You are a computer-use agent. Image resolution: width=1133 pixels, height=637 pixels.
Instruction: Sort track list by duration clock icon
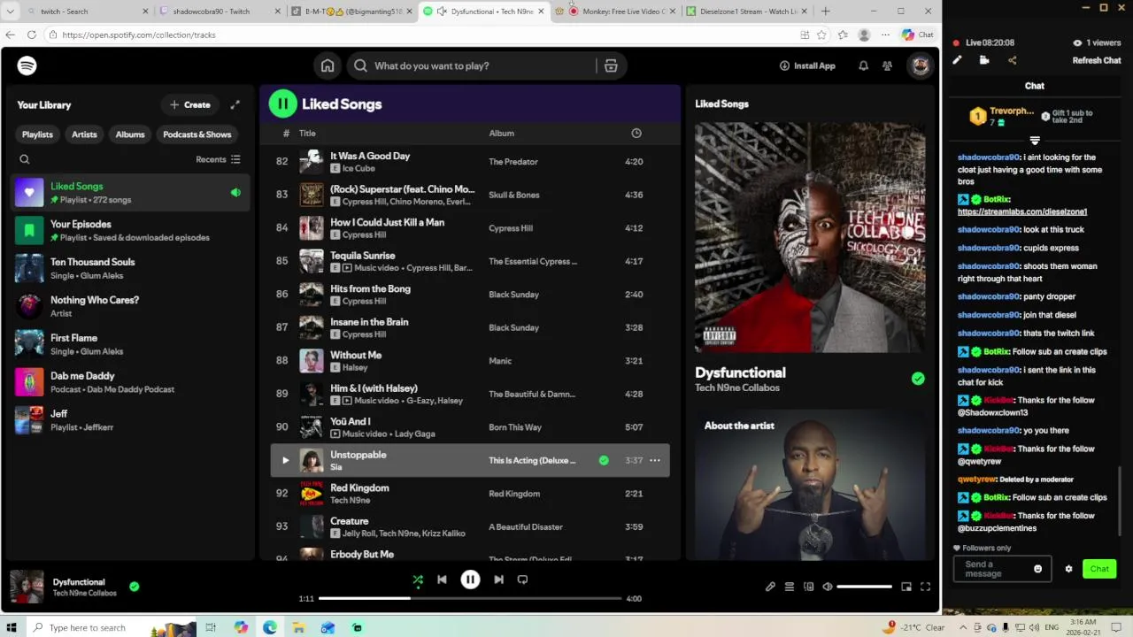pos(636,133)
